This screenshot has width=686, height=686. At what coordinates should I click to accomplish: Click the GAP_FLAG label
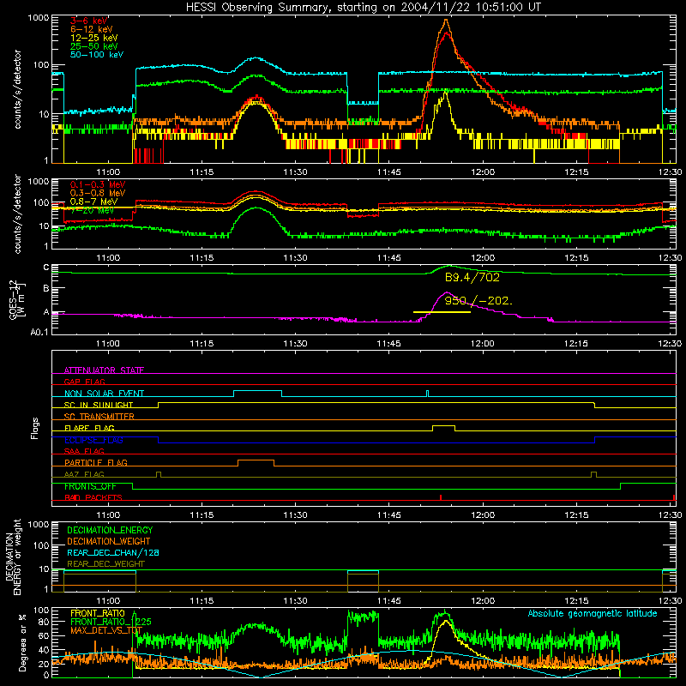pos(84,382)
